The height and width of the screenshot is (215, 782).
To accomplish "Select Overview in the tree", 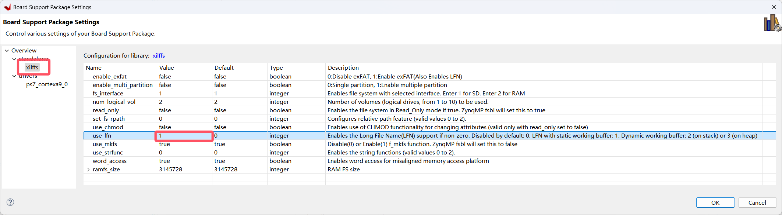I will (24, 51).
